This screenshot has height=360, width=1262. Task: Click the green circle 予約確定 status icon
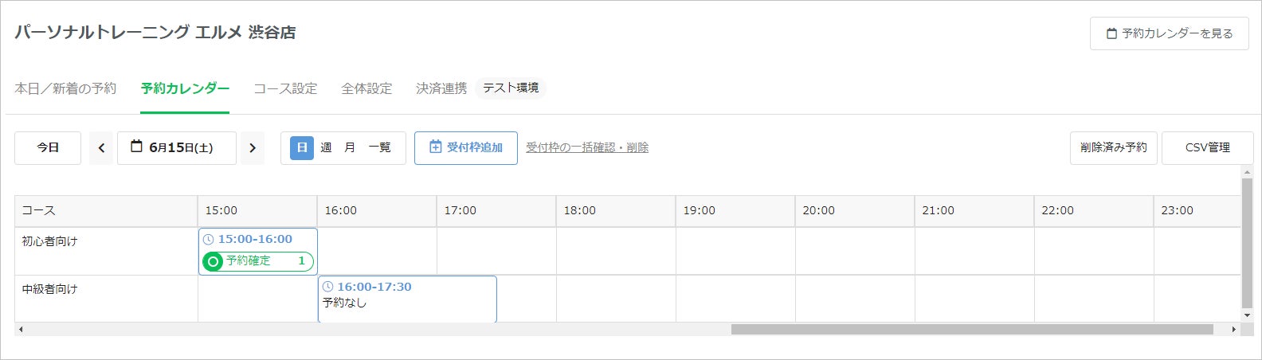(x=213, y=261)
